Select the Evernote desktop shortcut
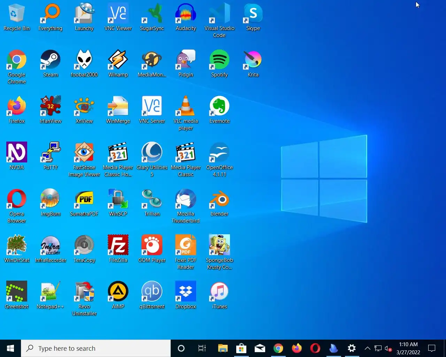This screenshot has width=446, height=357. click(x=219, y=110)
